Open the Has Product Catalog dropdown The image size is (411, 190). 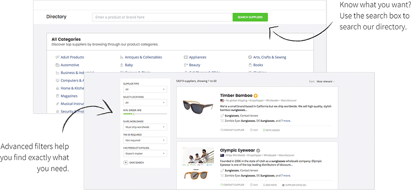[x=145, y=154]
